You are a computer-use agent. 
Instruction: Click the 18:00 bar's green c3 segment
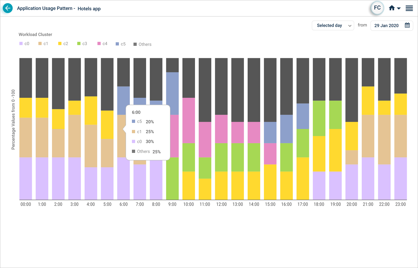click(x=319, y=118)
